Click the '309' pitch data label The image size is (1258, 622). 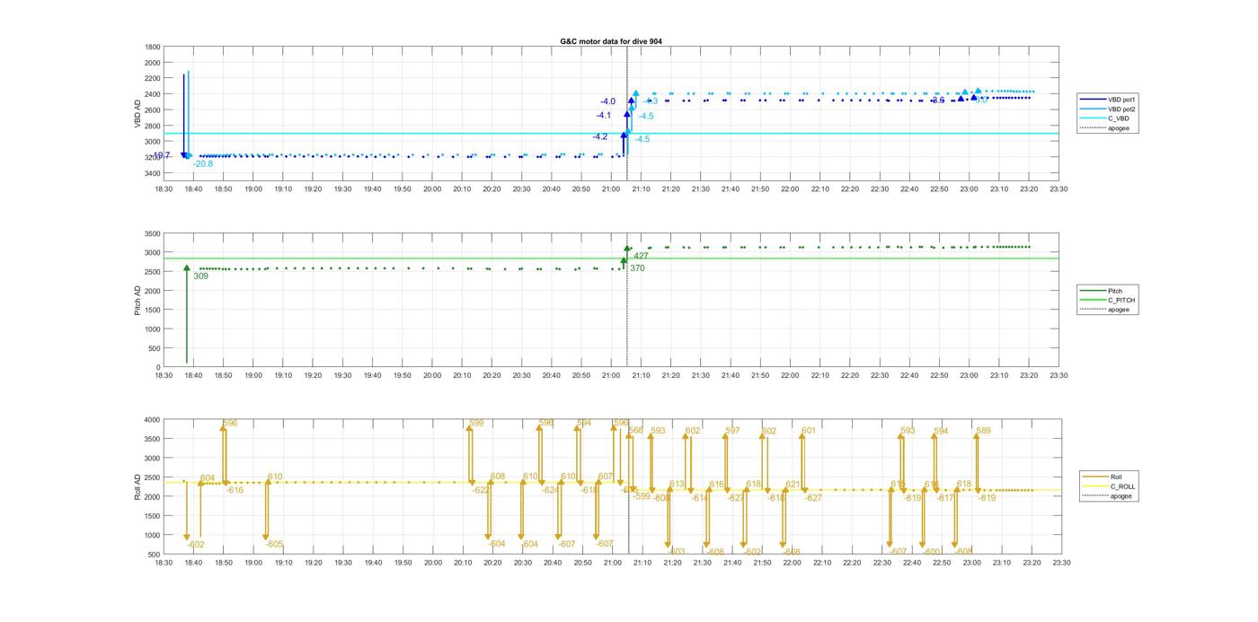coord(201,276)
